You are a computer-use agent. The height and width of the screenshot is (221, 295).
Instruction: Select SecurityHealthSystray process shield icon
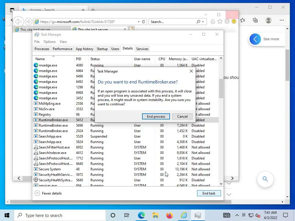tap(36, 180)
